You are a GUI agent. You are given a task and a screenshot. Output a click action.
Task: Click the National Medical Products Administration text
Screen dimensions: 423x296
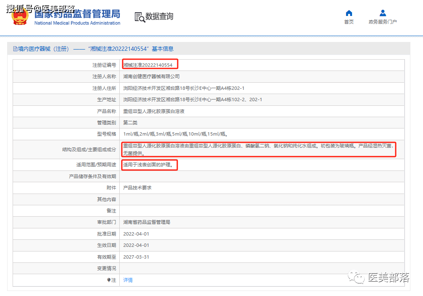[77, 23]
